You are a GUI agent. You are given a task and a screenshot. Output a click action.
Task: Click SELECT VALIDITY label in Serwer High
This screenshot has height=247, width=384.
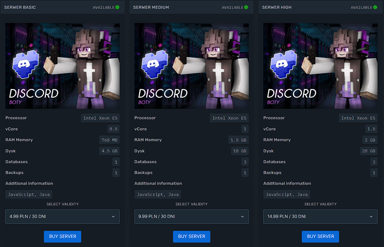coord(320,204)
